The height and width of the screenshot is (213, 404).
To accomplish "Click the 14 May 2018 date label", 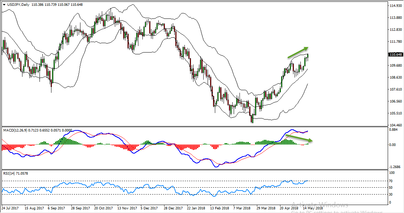I will pos(313,208).
